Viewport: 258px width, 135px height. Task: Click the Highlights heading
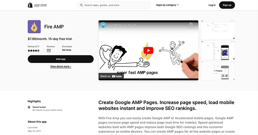(x=34, y=101)
